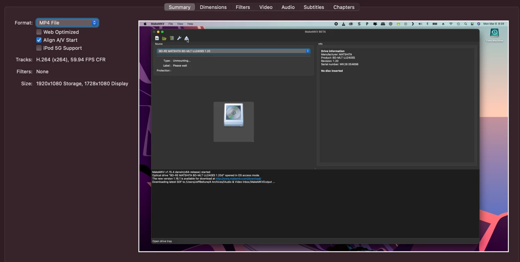
Task: Enable iPod 5G Support checkbox
Action: (39, 48)
